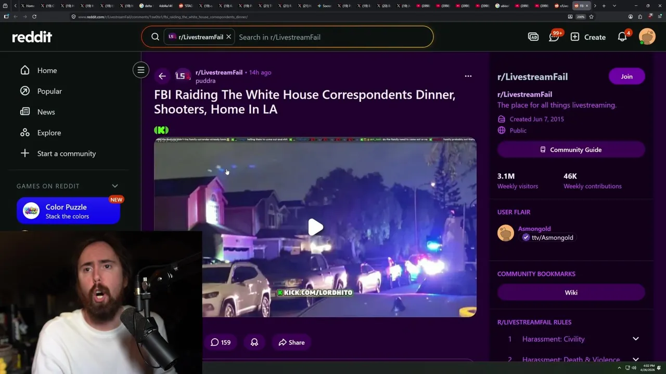Click the browser address bar URL
The image size is (666, 374).
point(163,17)
